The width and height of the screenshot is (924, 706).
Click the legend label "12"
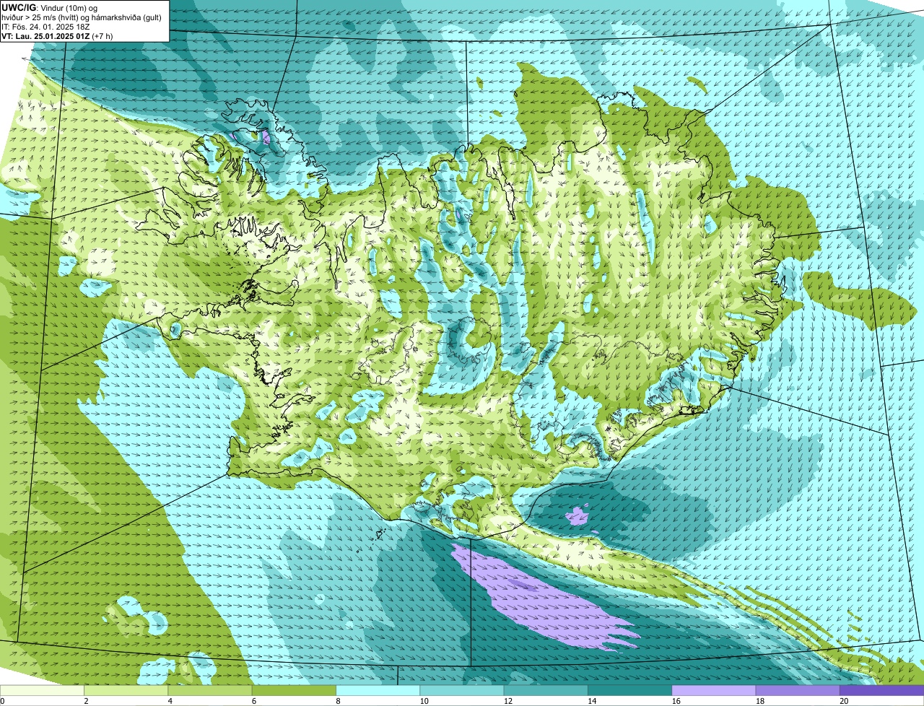(x=508, y=701)
